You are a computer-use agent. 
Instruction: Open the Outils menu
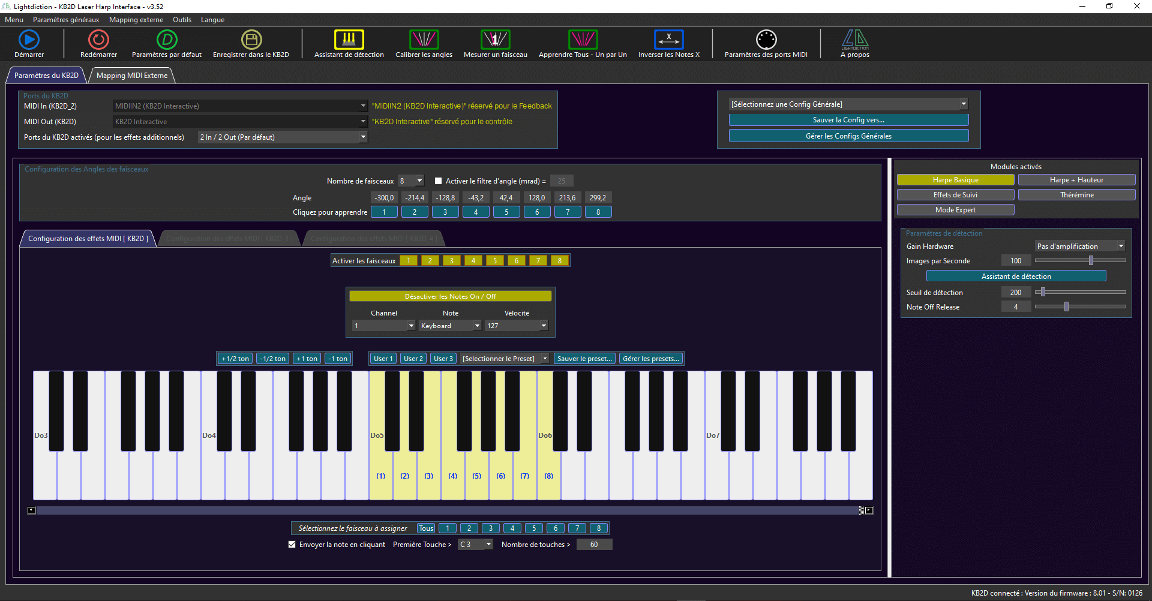pyautogui.click(x=182, y=19)
